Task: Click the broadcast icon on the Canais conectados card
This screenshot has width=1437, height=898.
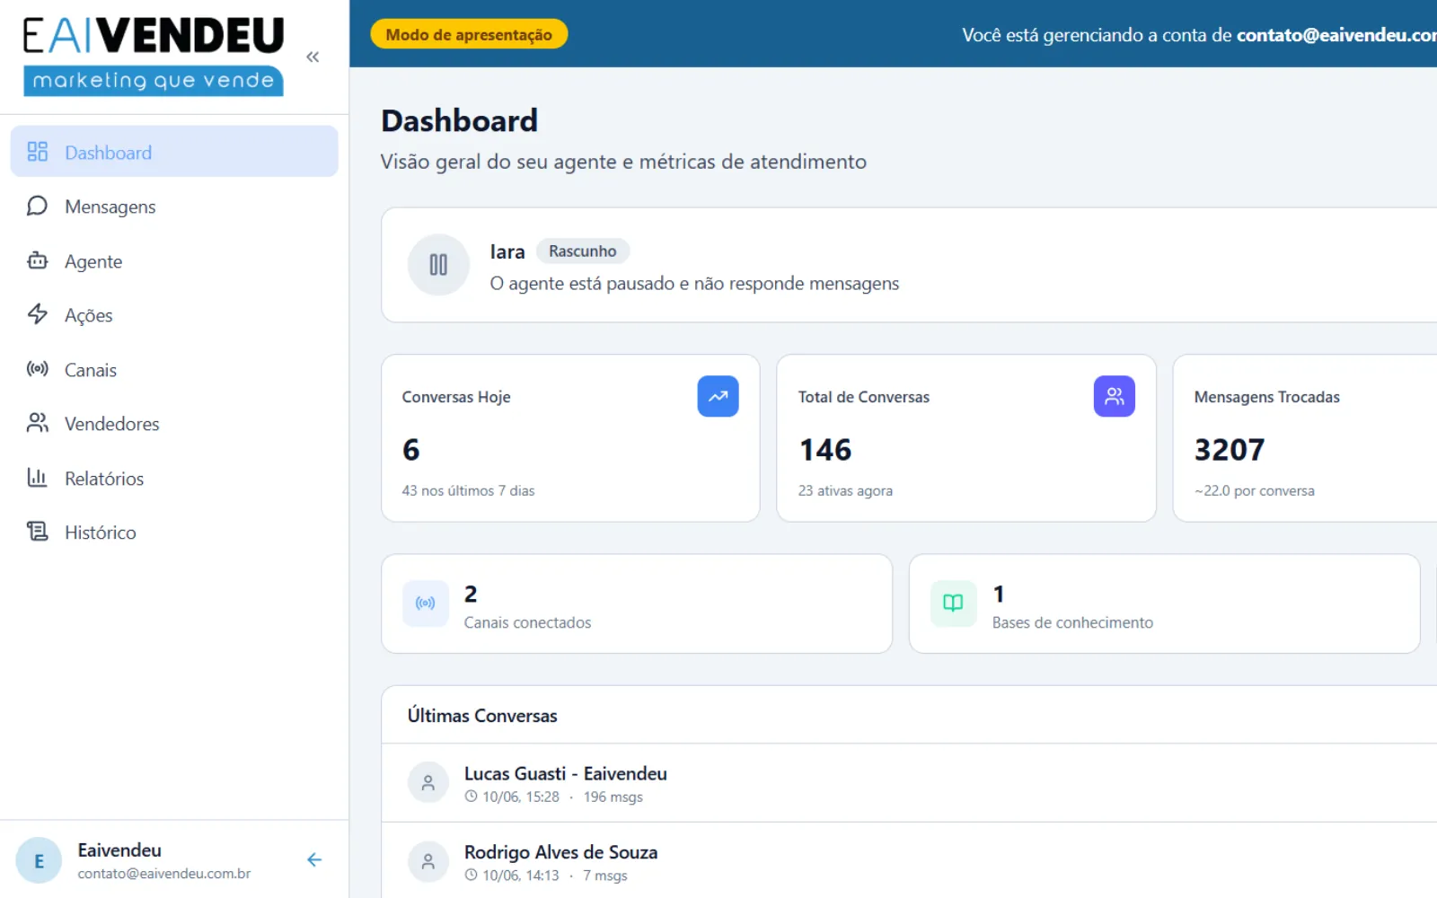Action: click(426, 603)
